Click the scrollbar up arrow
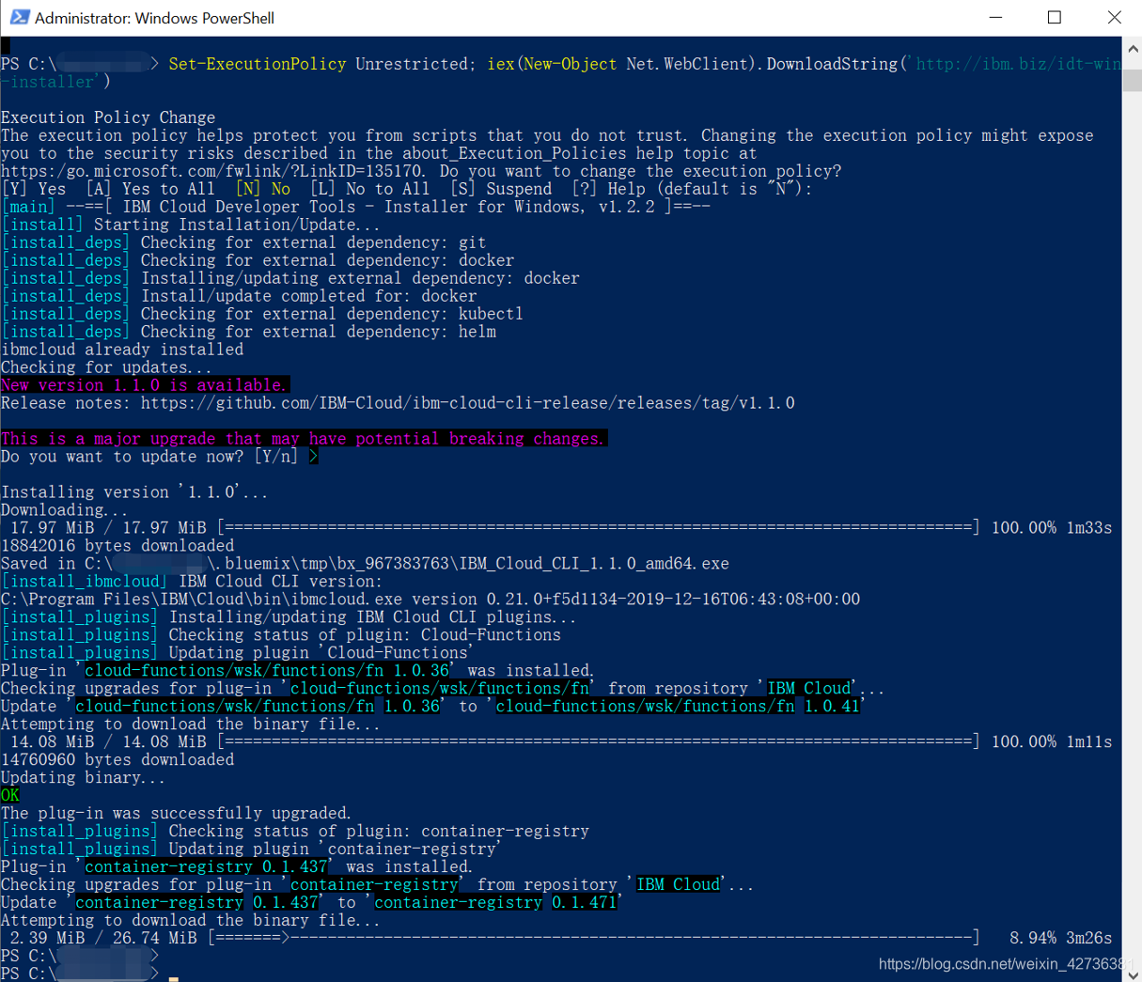Screen dimensions: 1142x982 [1133, 48]
